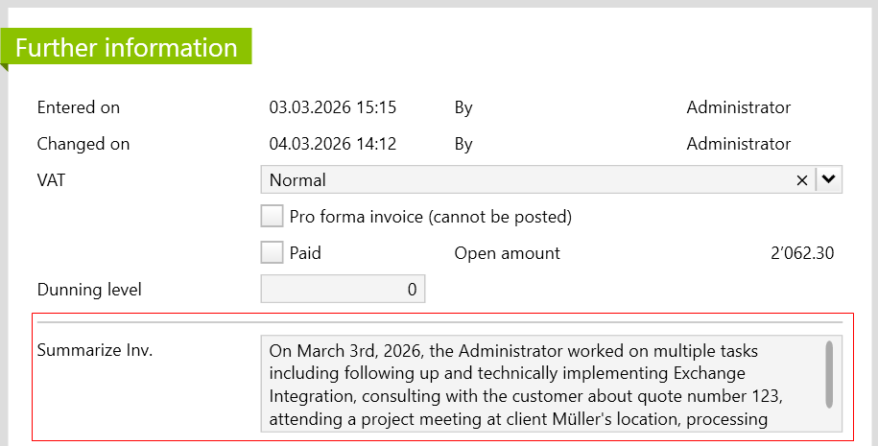Viewport: 878px width, 446px height.
Task: Click the VAT field label
Action: click(51, 180)
